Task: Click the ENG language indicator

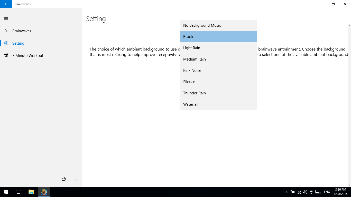Action: pos(327,192)
